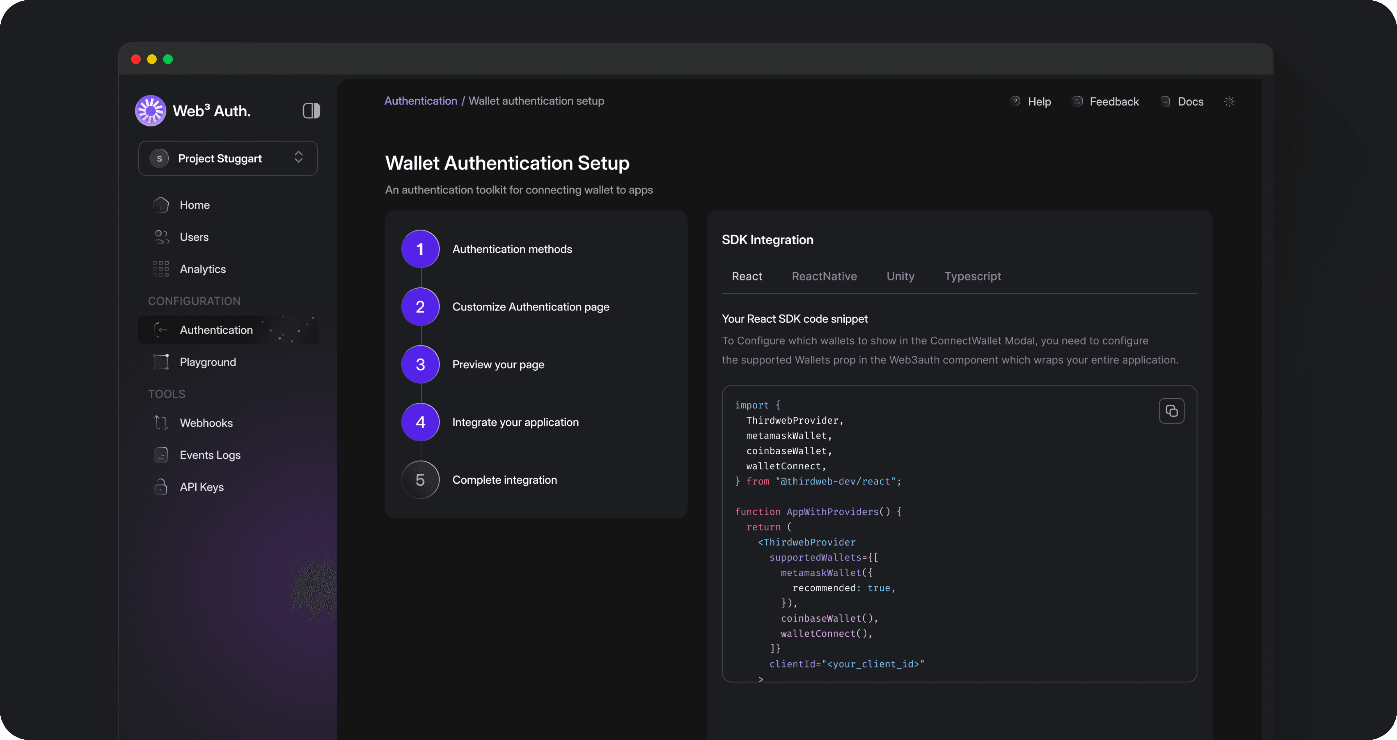The width and height of the screenshot is (1397, 740).
Task: Click the supportedWallets={[ code line
Action: [x=823, y=557]
